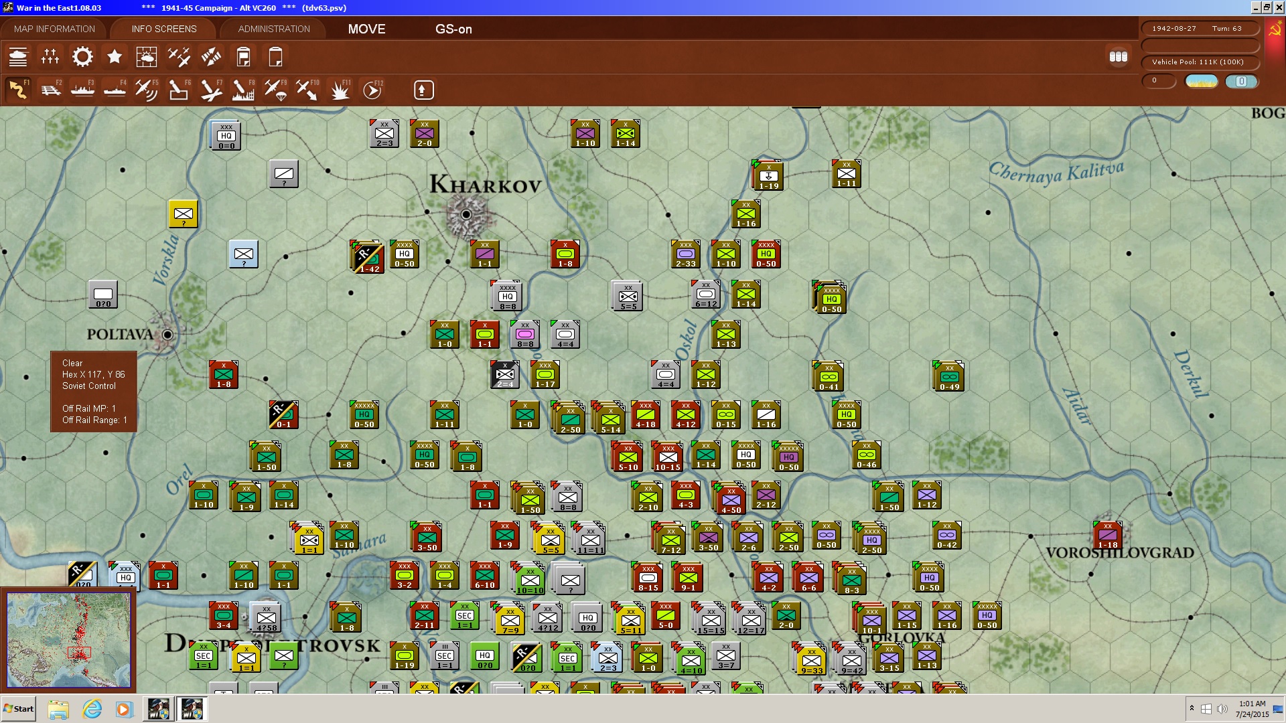Viewport: 1286px width, 723px height.
Task: Open the reinforcement and withdrawal arrows icon
Action: pos(211,57)
